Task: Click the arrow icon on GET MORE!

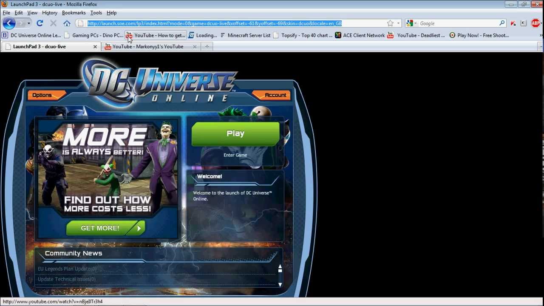Action: coord(139,228)
